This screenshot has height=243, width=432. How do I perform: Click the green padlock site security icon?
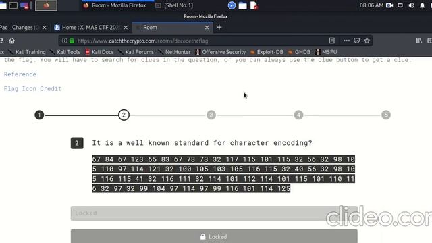point(72,40)
